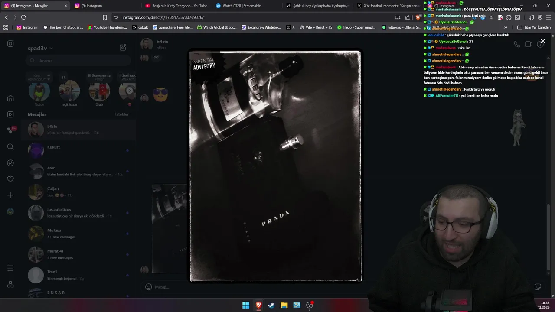Viewport: 555px width, 312px height.
Task: Open the browser apps grid bookmark icon
Action: tap(6, 27)
